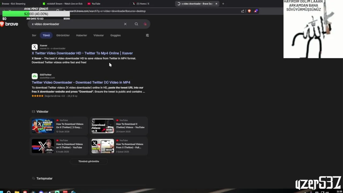This screenshot has width=343, height=193.
Task: Click the Xsaver site favicon
Action: (x=35, y=47)
